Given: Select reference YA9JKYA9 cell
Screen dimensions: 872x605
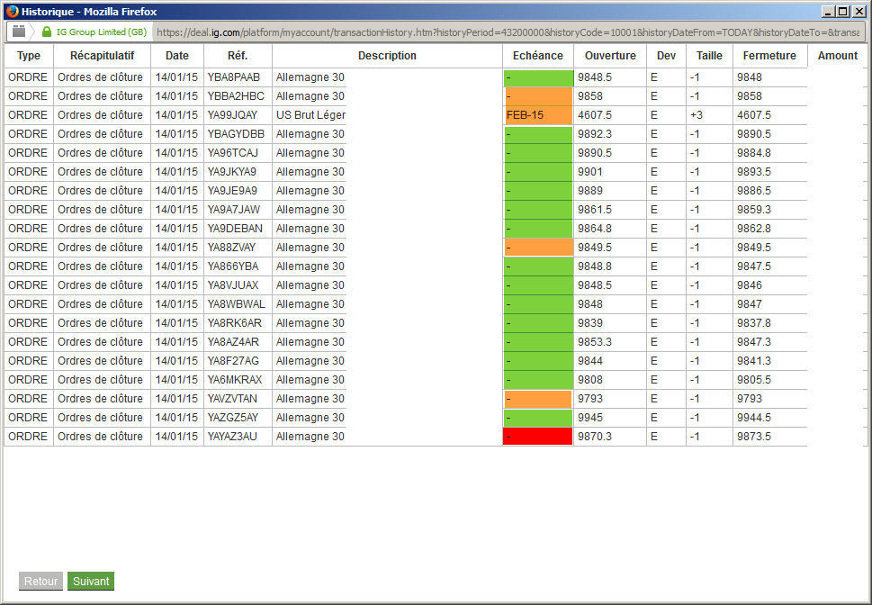Looking at the screenshot, I should tap(238, 172).
